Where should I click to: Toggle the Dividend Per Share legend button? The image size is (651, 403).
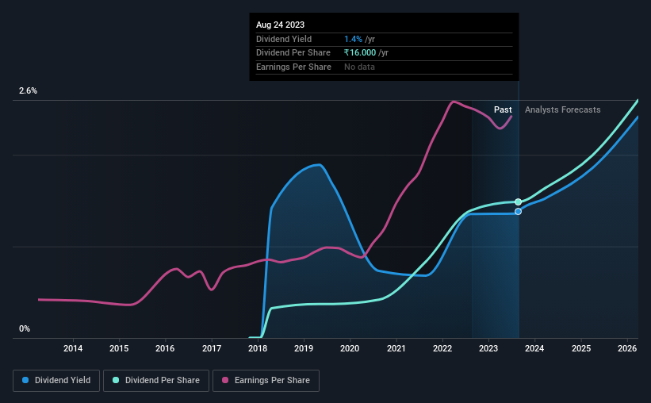156,381
